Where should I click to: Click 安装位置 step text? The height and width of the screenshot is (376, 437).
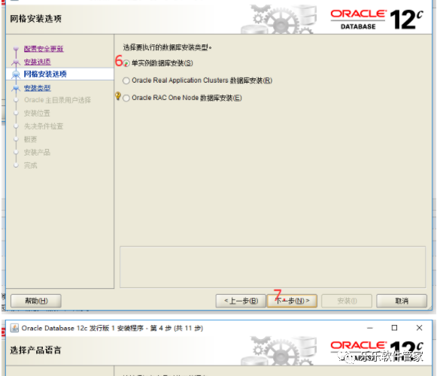coord(37,113)
